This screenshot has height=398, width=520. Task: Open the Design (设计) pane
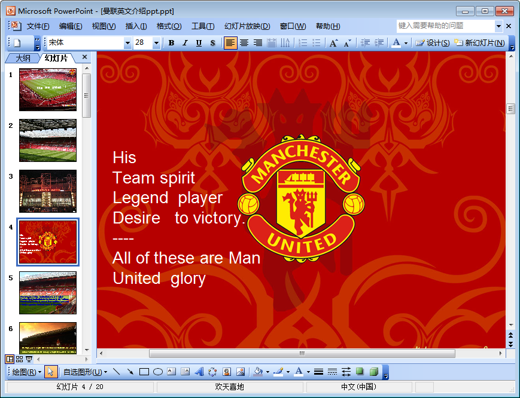point(433,42)
